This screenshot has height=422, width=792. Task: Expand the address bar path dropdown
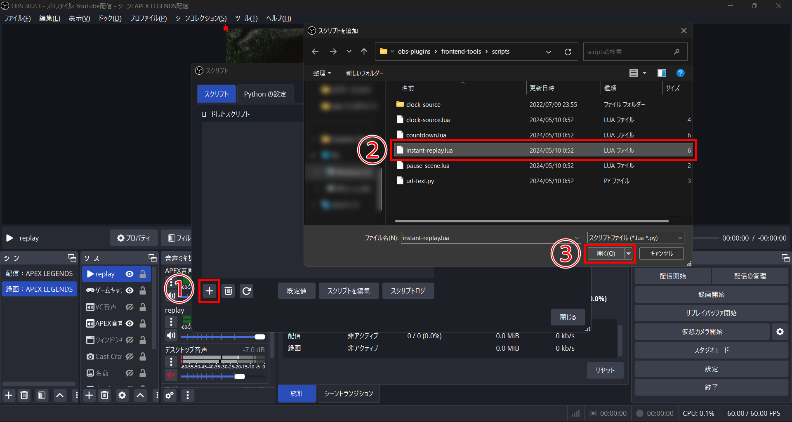pyautogui.click(x=549, y=52)
